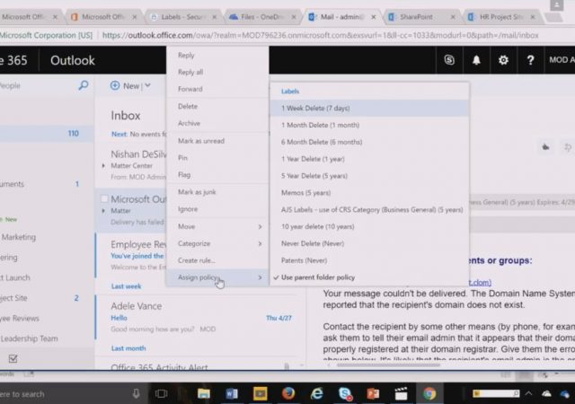The width and height of the screenshot is (575, 404).
Task: Open help question mark icon
Action: [x=530, y=60]
